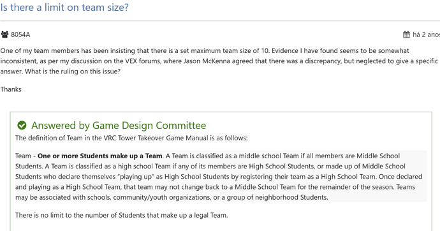The image size is (440, 231).
Task: Click the calendar icon near the date
Action: click(406, 34)
